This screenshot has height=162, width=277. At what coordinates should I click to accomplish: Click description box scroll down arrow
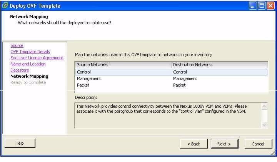(264, 125)
